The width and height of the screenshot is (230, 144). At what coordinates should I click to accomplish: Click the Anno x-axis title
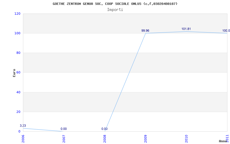(x=223, y=141)
